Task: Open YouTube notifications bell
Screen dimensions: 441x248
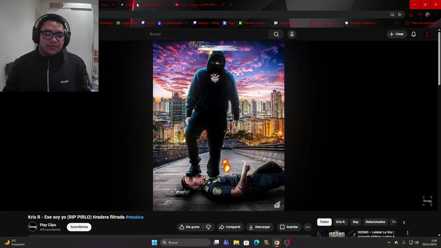Action: [x=413, y=34]
